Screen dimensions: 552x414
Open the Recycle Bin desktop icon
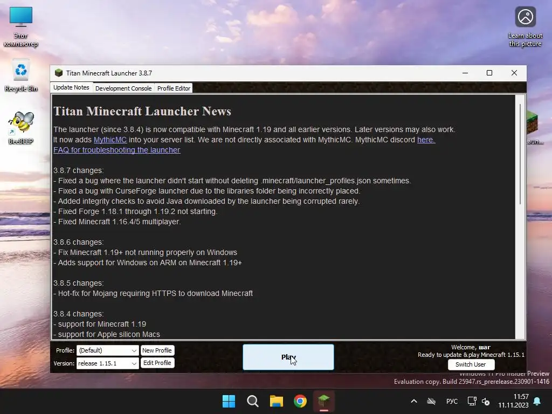click(21, 75)
